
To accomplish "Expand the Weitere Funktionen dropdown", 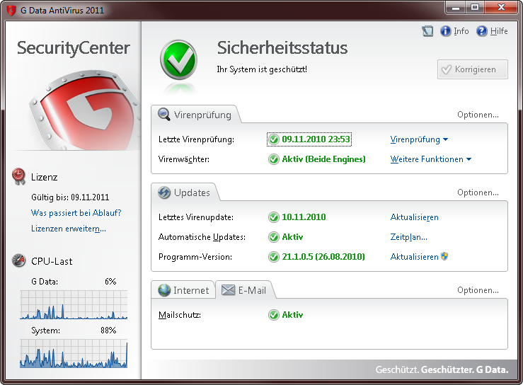I will (430, 159).
